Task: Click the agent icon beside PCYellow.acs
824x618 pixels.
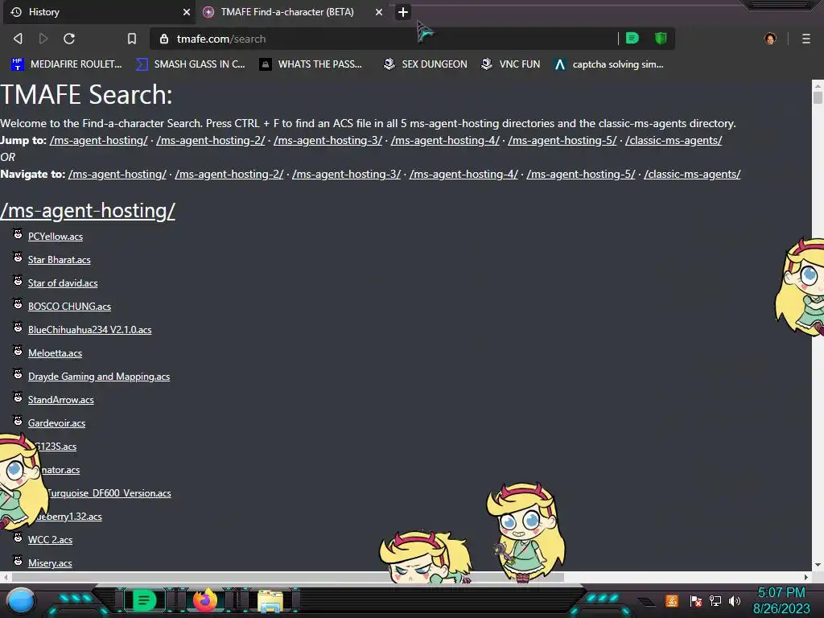Action: tap(18, 233)
